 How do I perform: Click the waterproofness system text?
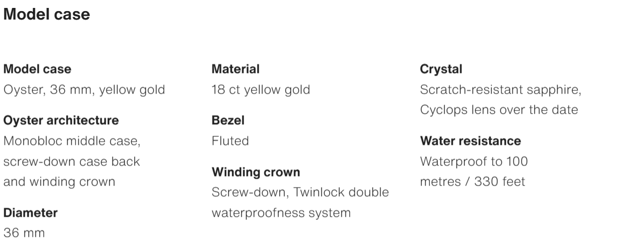coord(281,213)
